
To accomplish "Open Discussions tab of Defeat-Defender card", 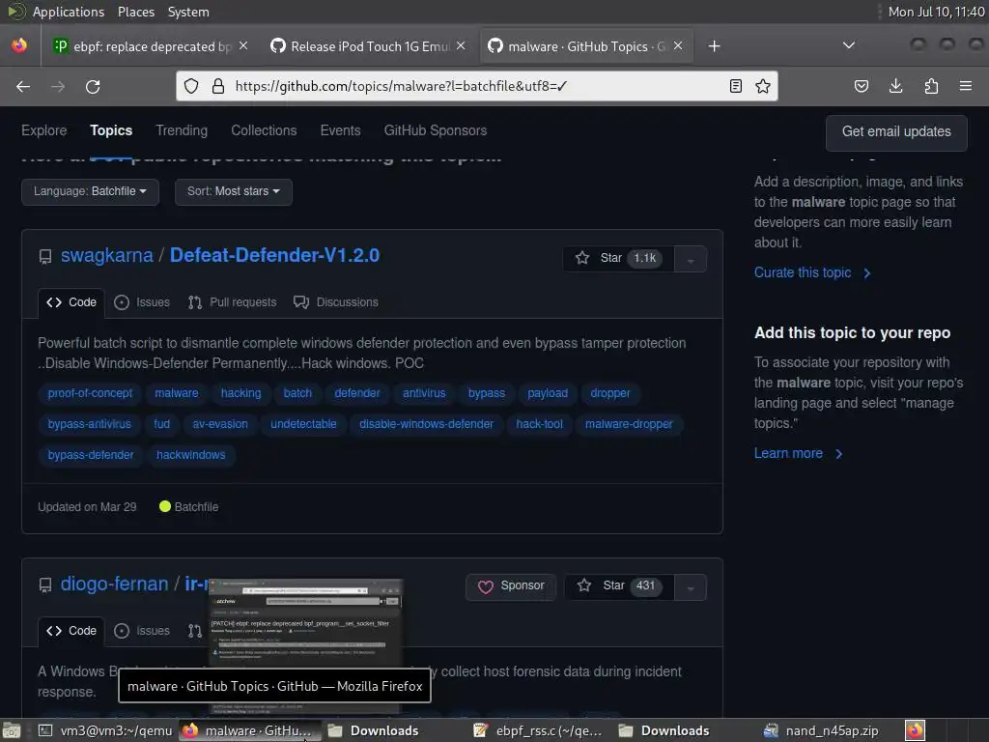I will pos(335,302).
